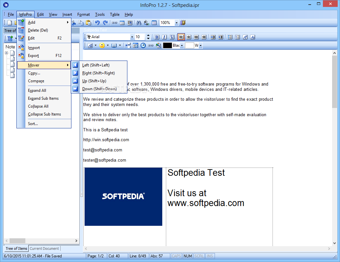340x262 pixels.
Task: Open the emoticon dropdown arrow
Action: [x=108, y=45]
